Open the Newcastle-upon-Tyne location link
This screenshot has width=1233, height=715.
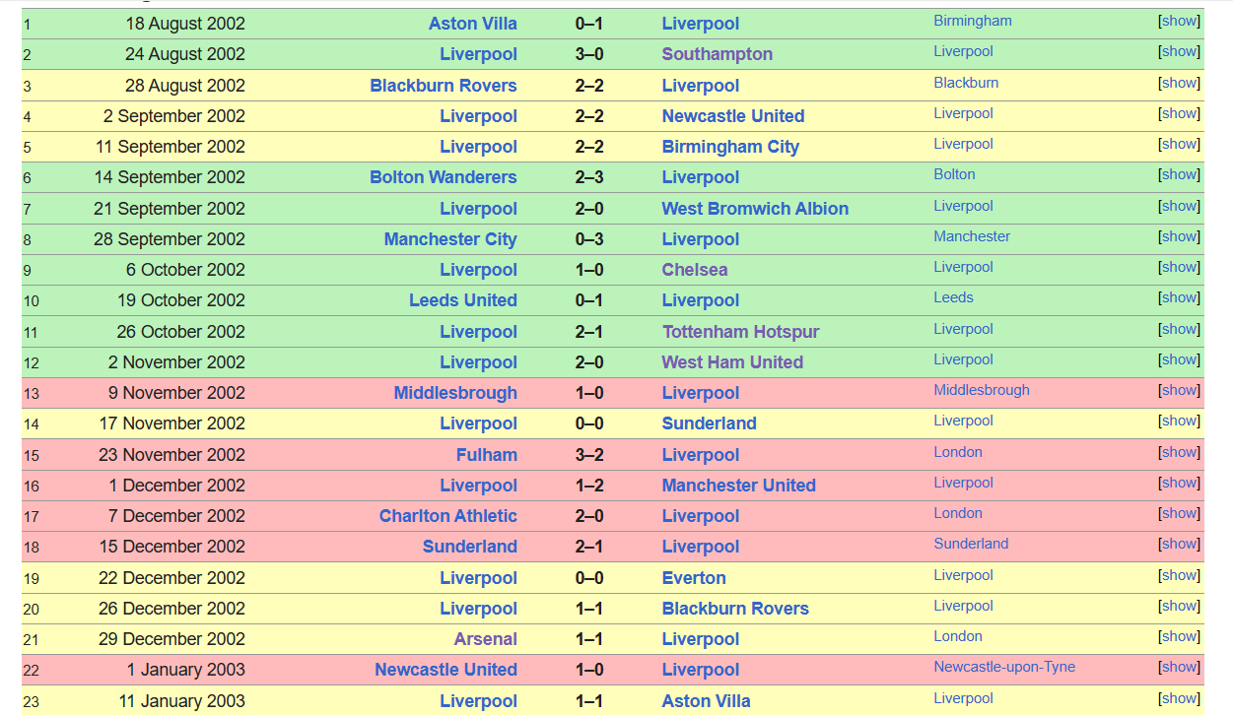click(x=1004, y=667)
